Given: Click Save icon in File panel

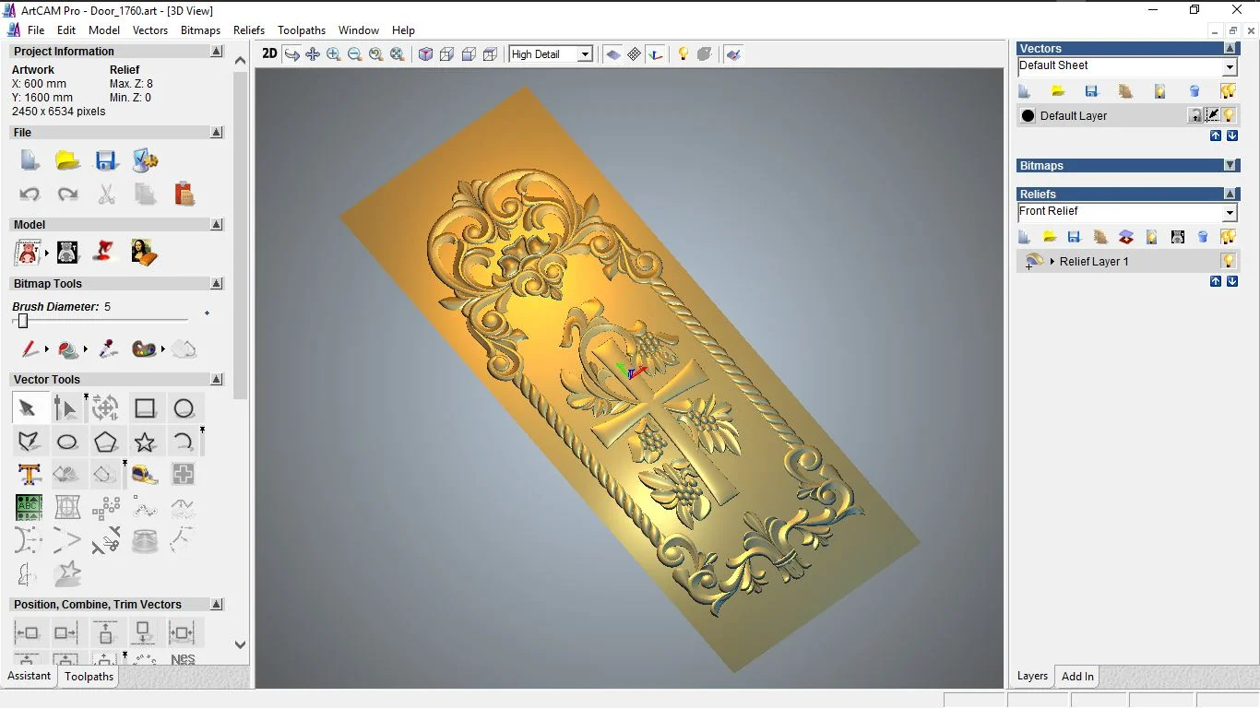Looking at the screenshot, I should pos(106,160).
